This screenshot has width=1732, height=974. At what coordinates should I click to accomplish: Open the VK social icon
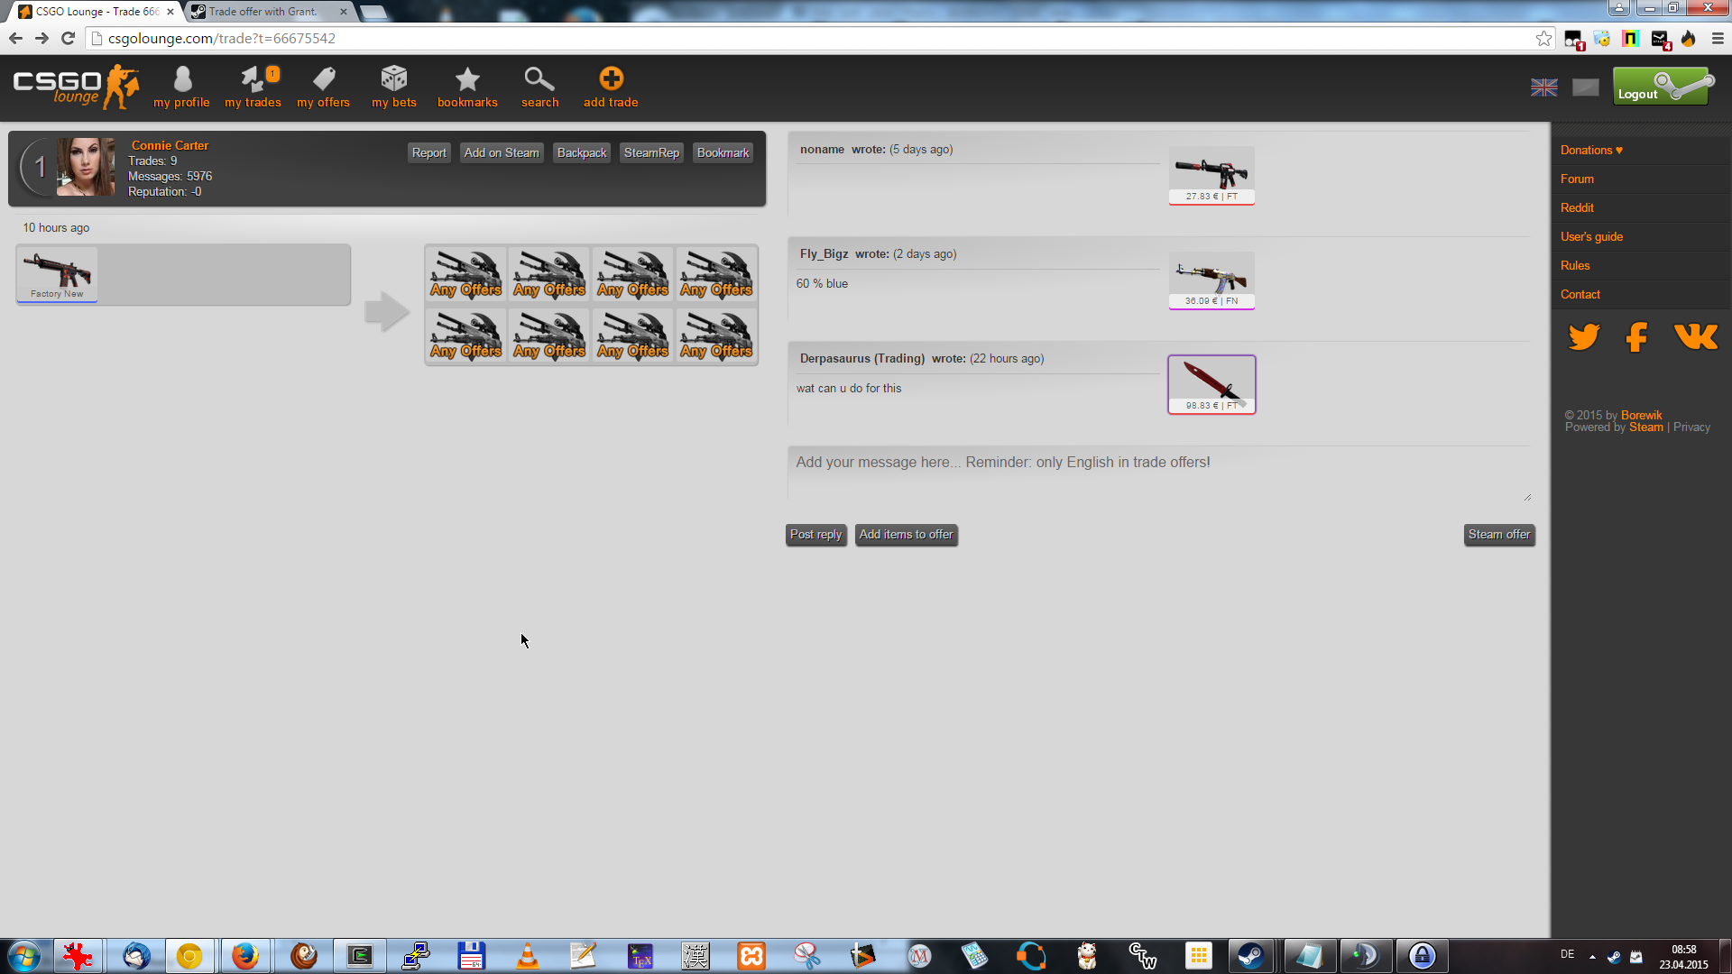coord(1695,337)
